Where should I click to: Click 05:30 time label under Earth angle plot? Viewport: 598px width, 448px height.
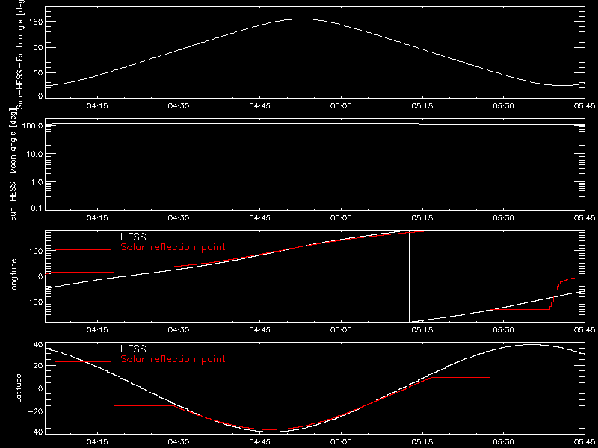[x=503, y=106]
